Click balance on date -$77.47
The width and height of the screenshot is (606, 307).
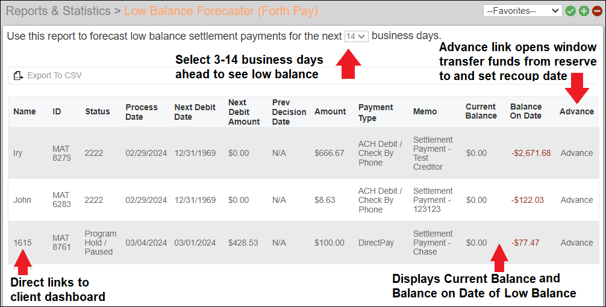pyautogui.click(x=525, y=243)
